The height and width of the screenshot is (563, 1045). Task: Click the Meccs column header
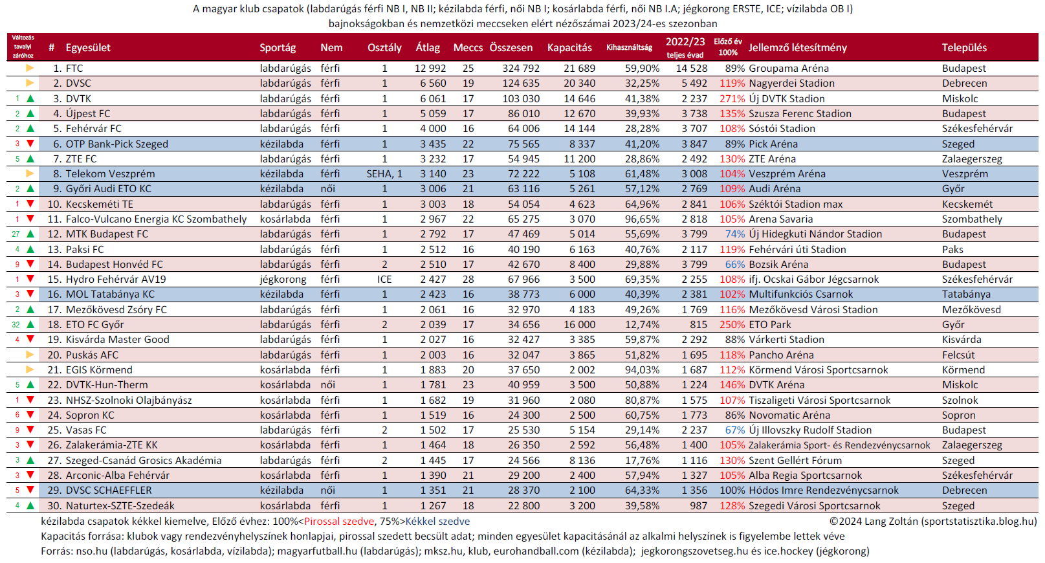(468, 48)
